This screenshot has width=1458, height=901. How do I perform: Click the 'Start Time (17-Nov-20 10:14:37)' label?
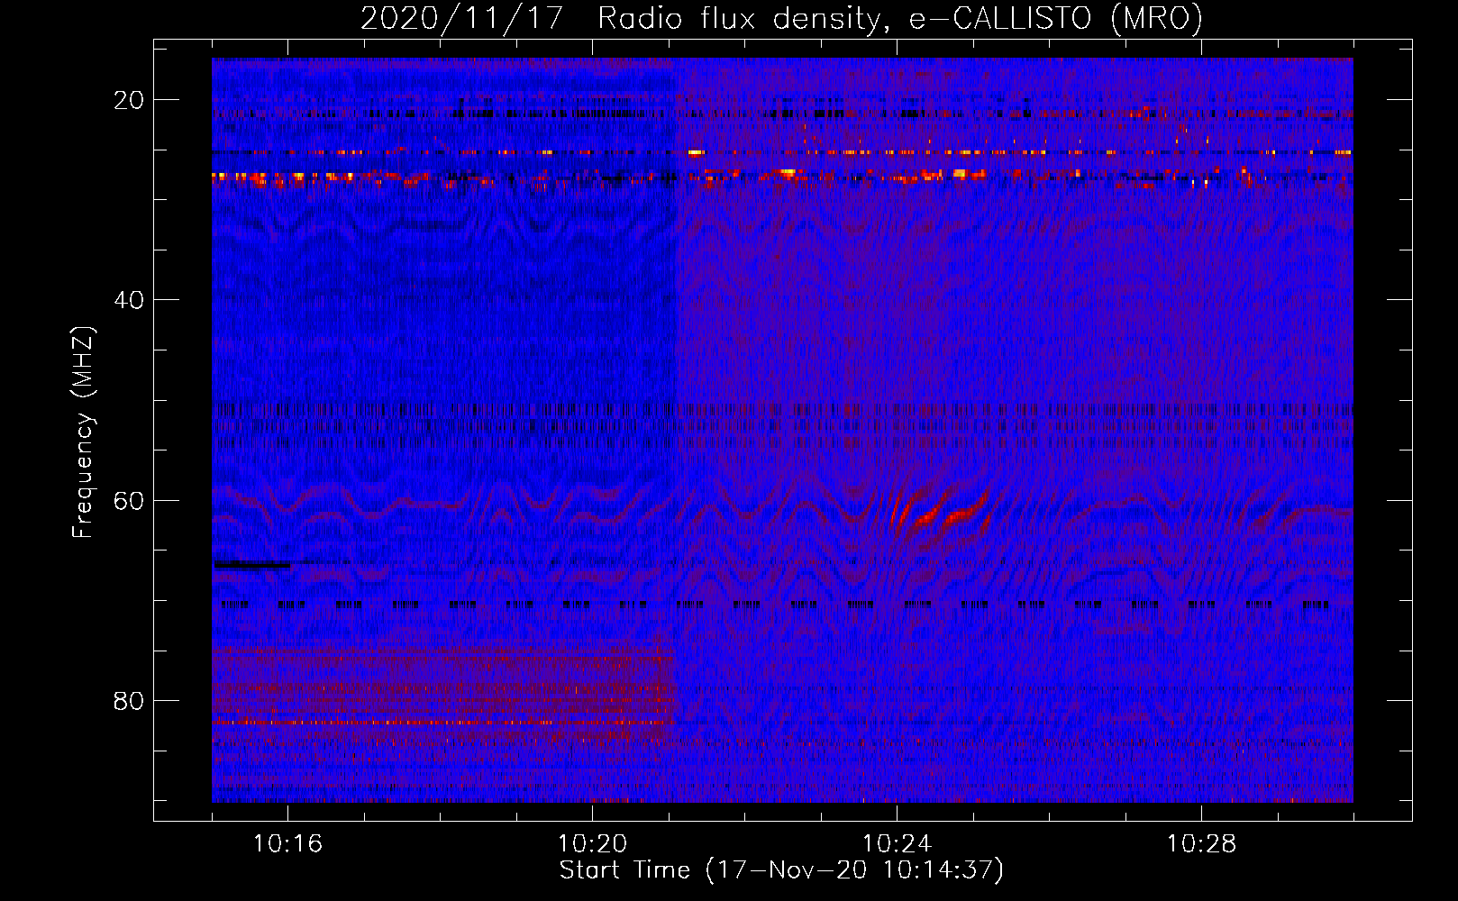tap(781, 870)
